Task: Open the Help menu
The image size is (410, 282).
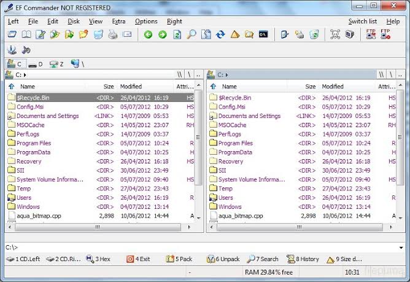Action: coord(393,22)
